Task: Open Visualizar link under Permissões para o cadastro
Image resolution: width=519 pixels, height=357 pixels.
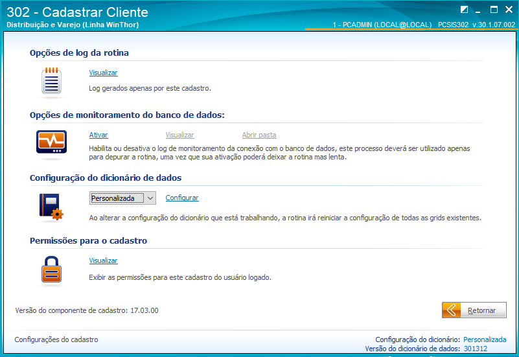Action: (103, 260)
